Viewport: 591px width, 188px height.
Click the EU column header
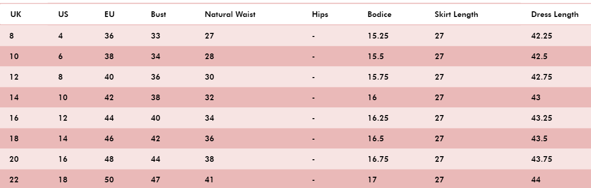click(109, 14)
